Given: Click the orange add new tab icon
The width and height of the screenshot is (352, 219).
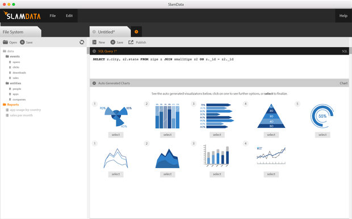Looking at the screenshot, I should (136, 32).
